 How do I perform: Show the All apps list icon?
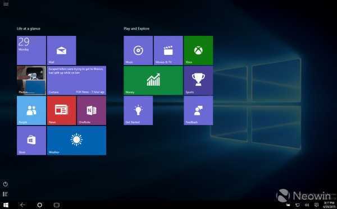click(6, 194)
